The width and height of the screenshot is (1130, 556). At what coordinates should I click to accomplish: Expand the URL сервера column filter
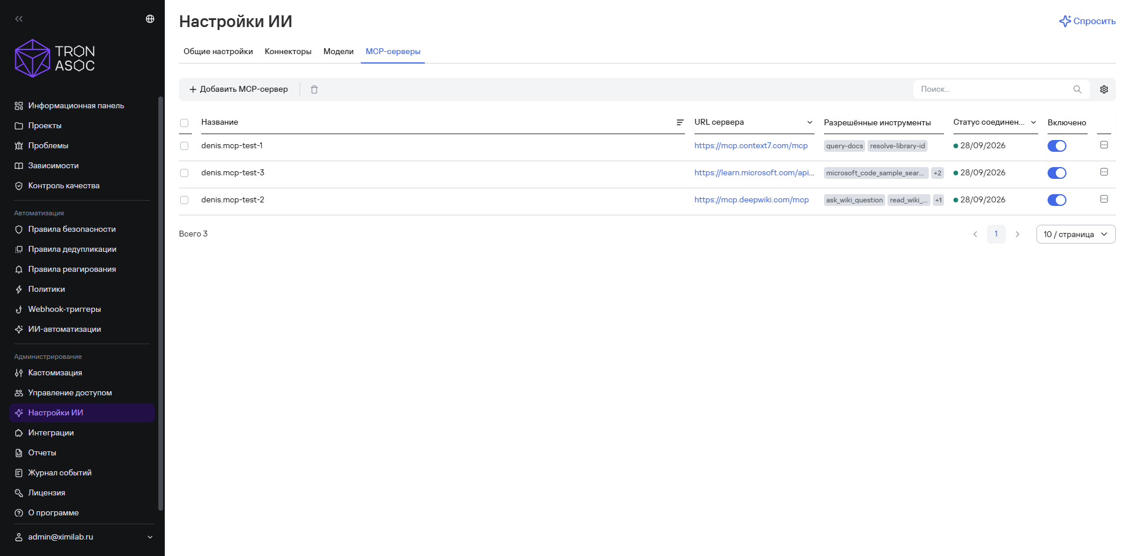(x=810, y=122)
